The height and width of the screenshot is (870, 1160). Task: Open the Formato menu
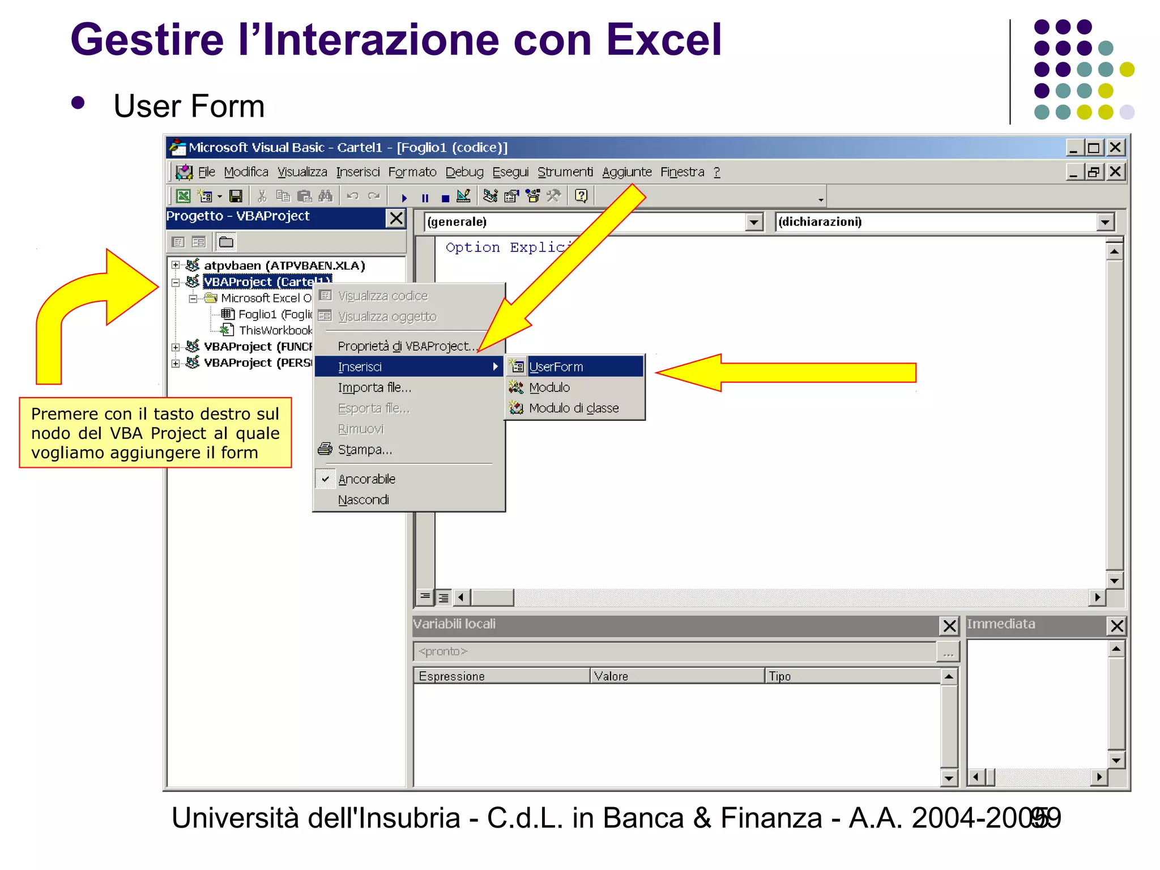tap(412, 172)
